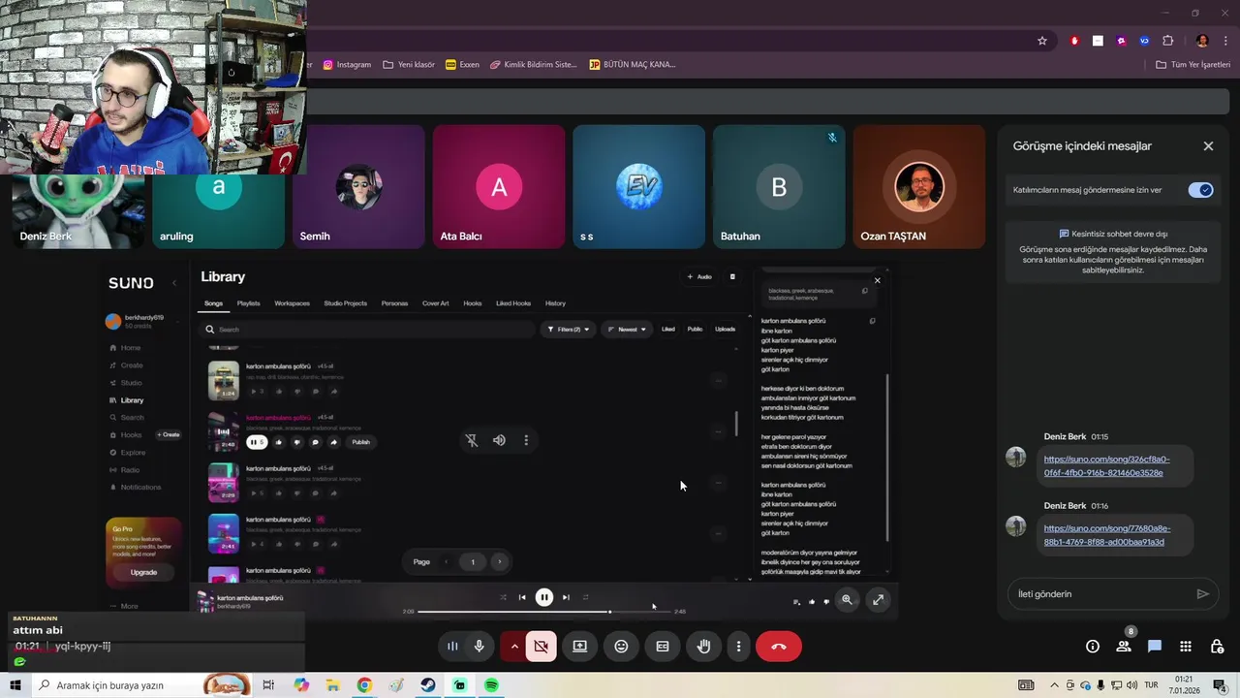Bookmark this page with star icon
Screen dimensions: 1240x698
pos(1042,41)
